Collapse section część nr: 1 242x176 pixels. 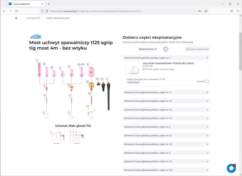click(x=166, y=58)
